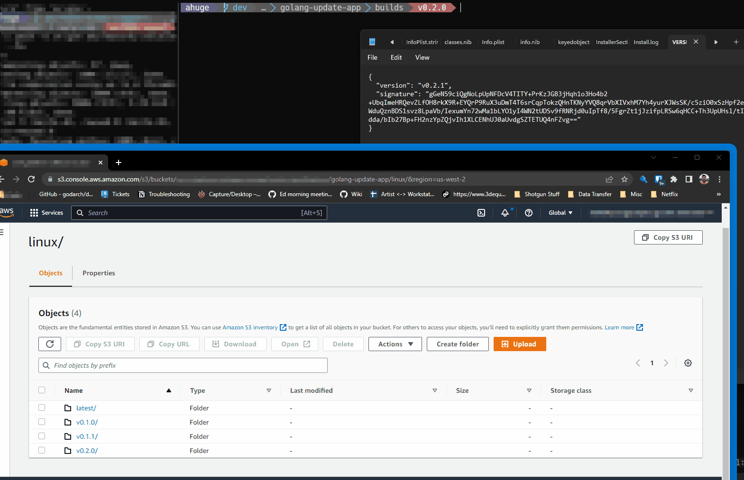Click Copy S3 URI button at top right
This screenshot has height=480, width=744.
(x=668, y=237)
